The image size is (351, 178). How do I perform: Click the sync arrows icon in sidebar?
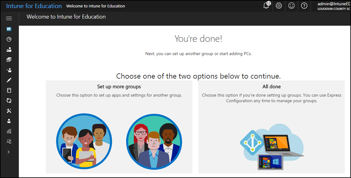click(9, 101)
